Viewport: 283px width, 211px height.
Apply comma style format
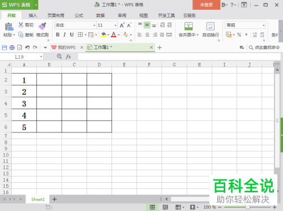click(246, 35)
